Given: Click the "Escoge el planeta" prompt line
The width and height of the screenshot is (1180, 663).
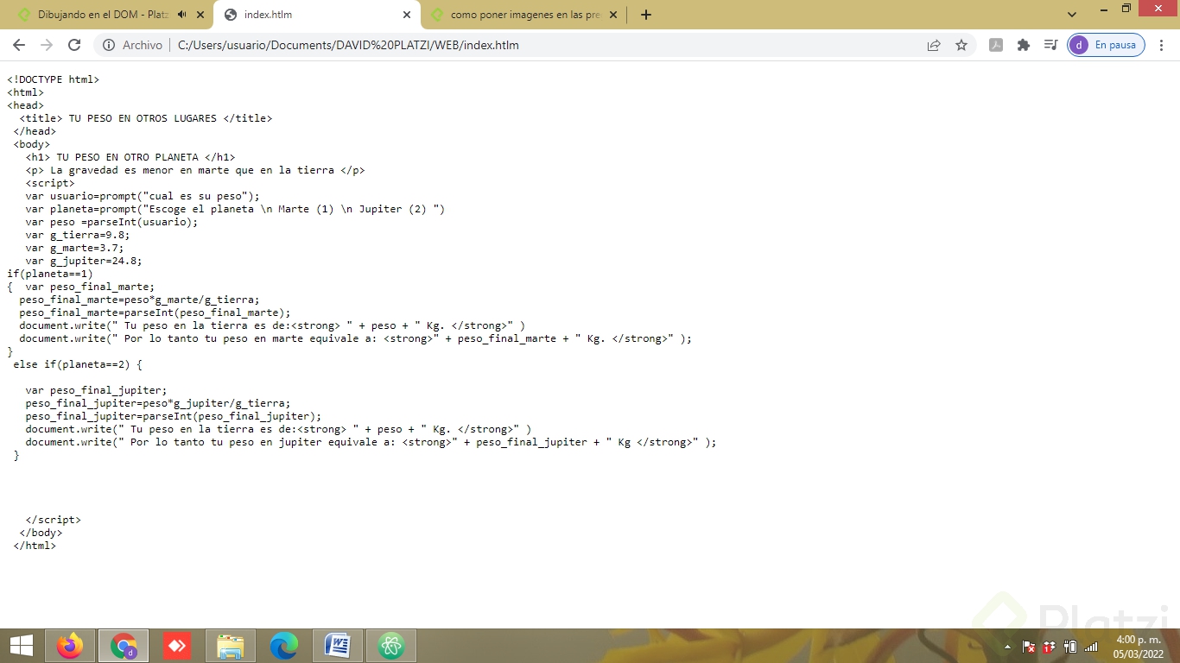Looking at the screenshot, I should (235, 209).
